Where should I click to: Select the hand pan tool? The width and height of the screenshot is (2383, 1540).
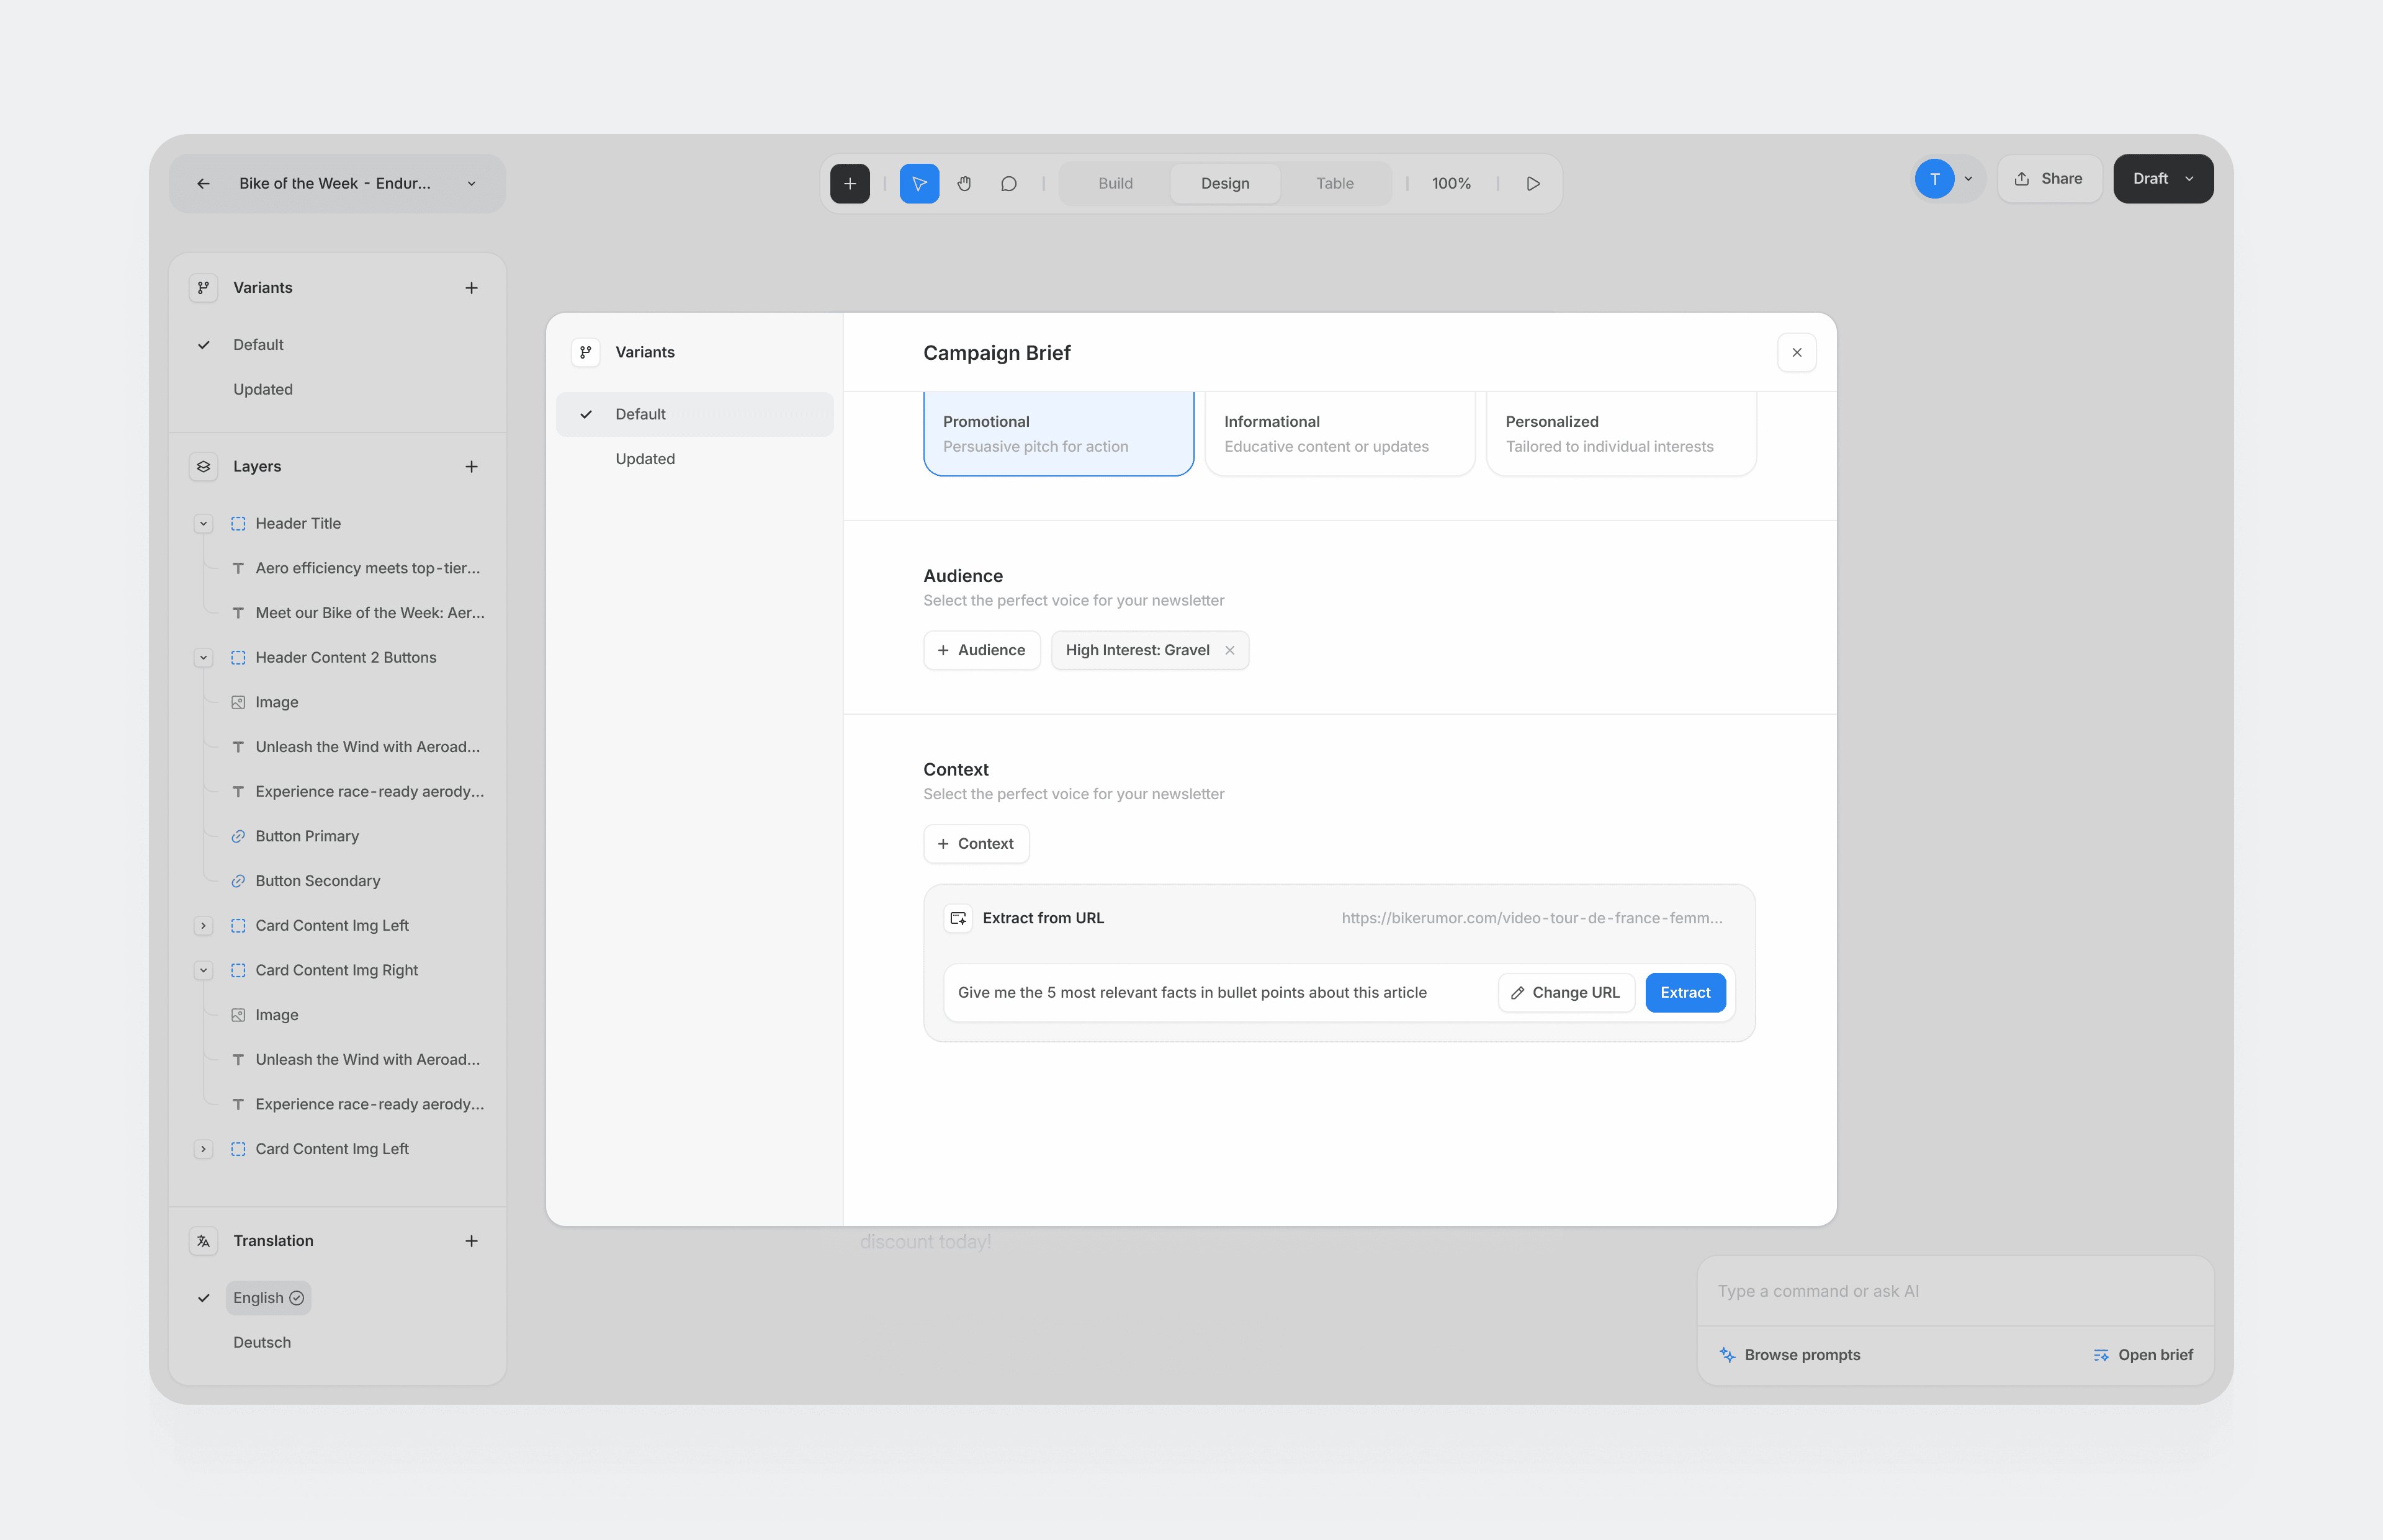point(964,183)
